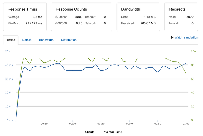Open the Watch simulation link
Viewport: 203px width, 136px height.
click(x=186, y=37)
